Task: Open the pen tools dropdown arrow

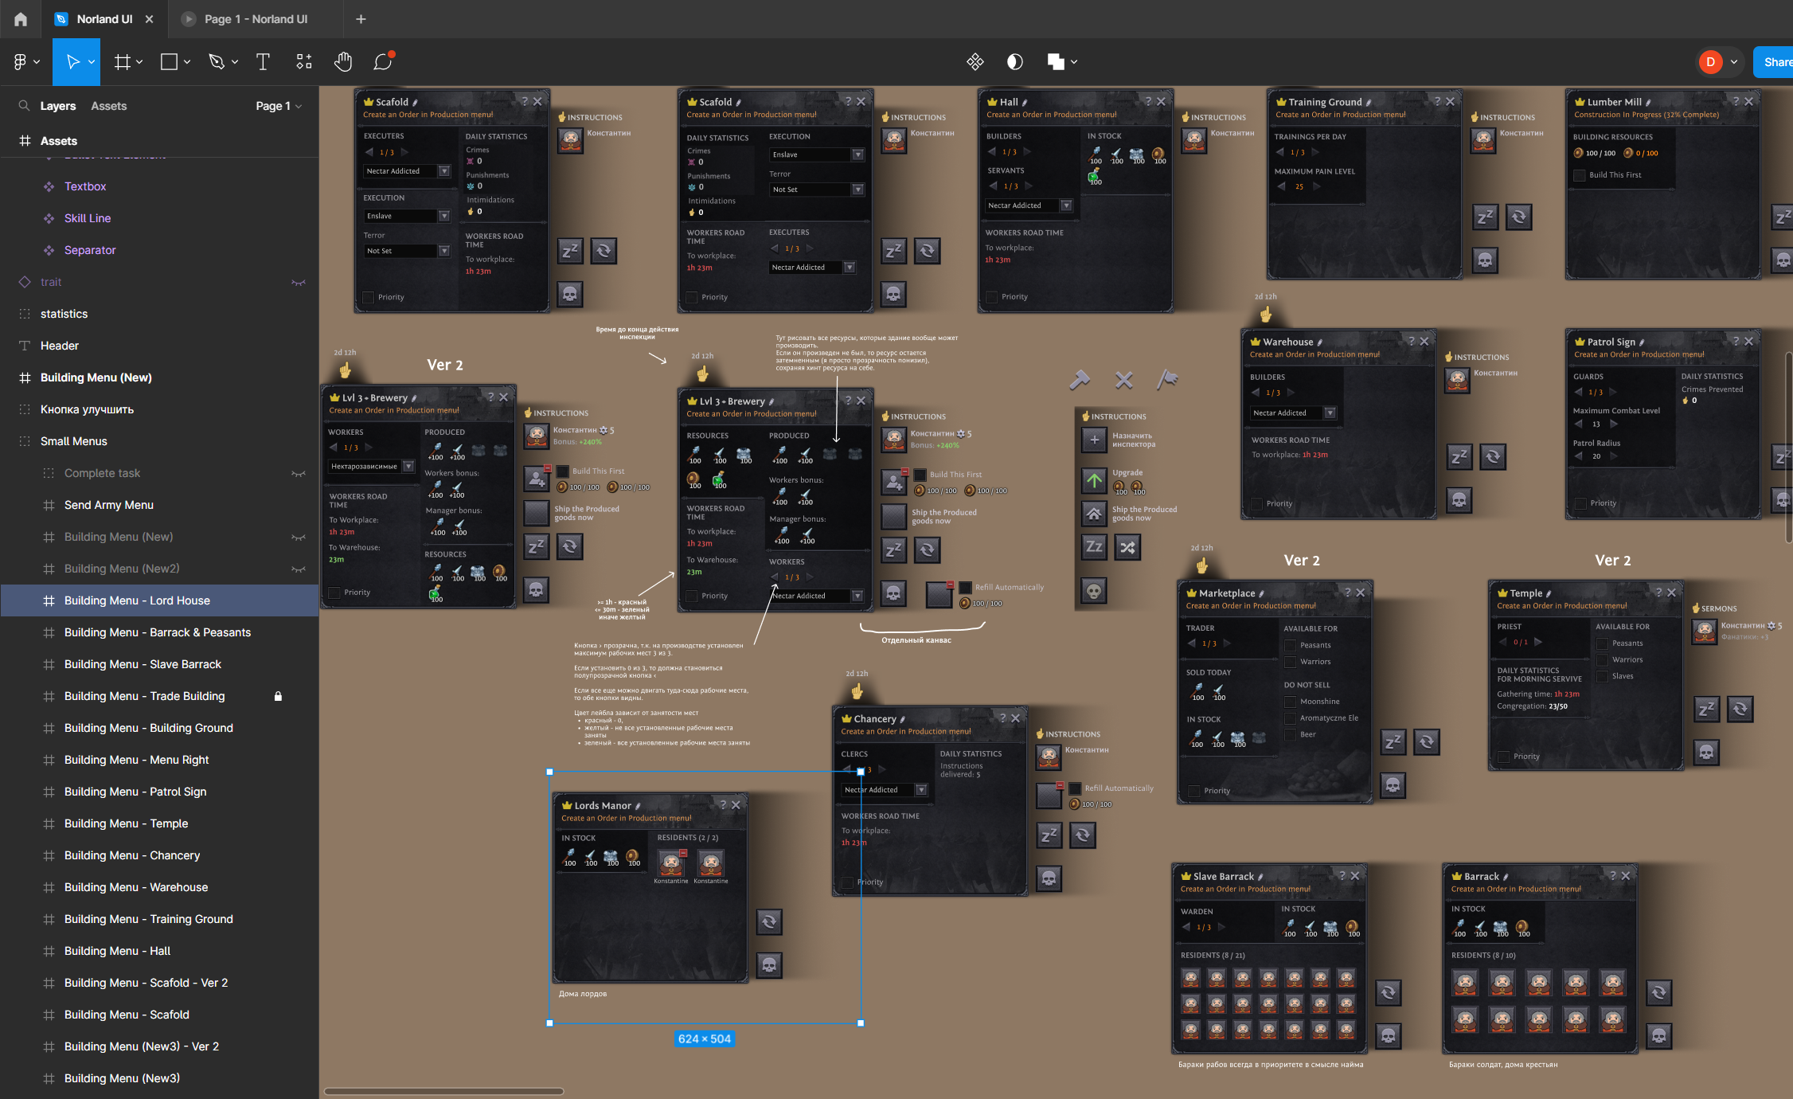Action: [x=235, y=62]
